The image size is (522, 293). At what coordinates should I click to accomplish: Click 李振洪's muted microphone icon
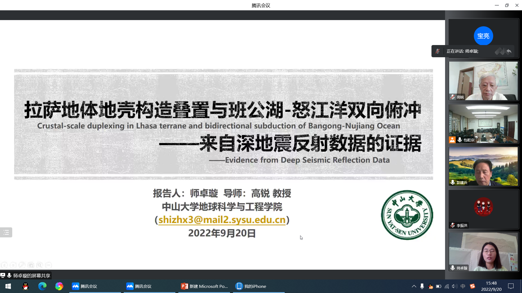click(x=453, y=225)
